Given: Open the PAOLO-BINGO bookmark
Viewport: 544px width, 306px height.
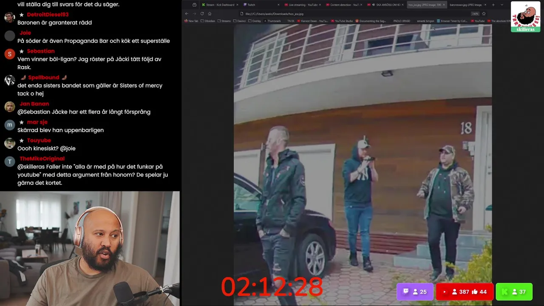Looking at the screenshot, I should pos(402,21).
